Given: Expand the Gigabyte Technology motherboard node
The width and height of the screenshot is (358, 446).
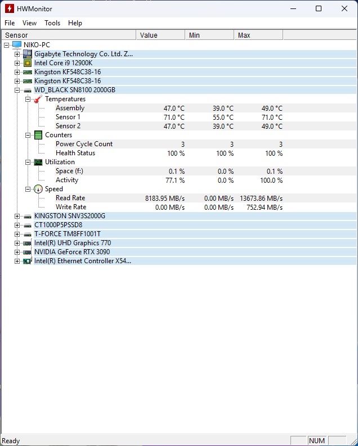Looking at the screenshot, I should [17, 54].
